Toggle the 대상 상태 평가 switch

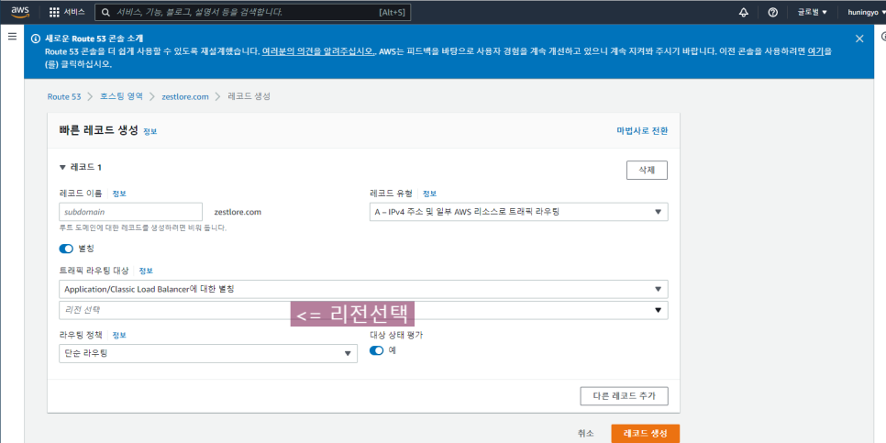[x=377, y=350]
